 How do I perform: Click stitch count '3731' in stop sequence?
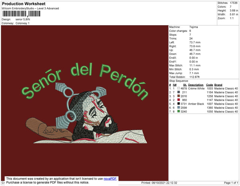click(184, 104)
